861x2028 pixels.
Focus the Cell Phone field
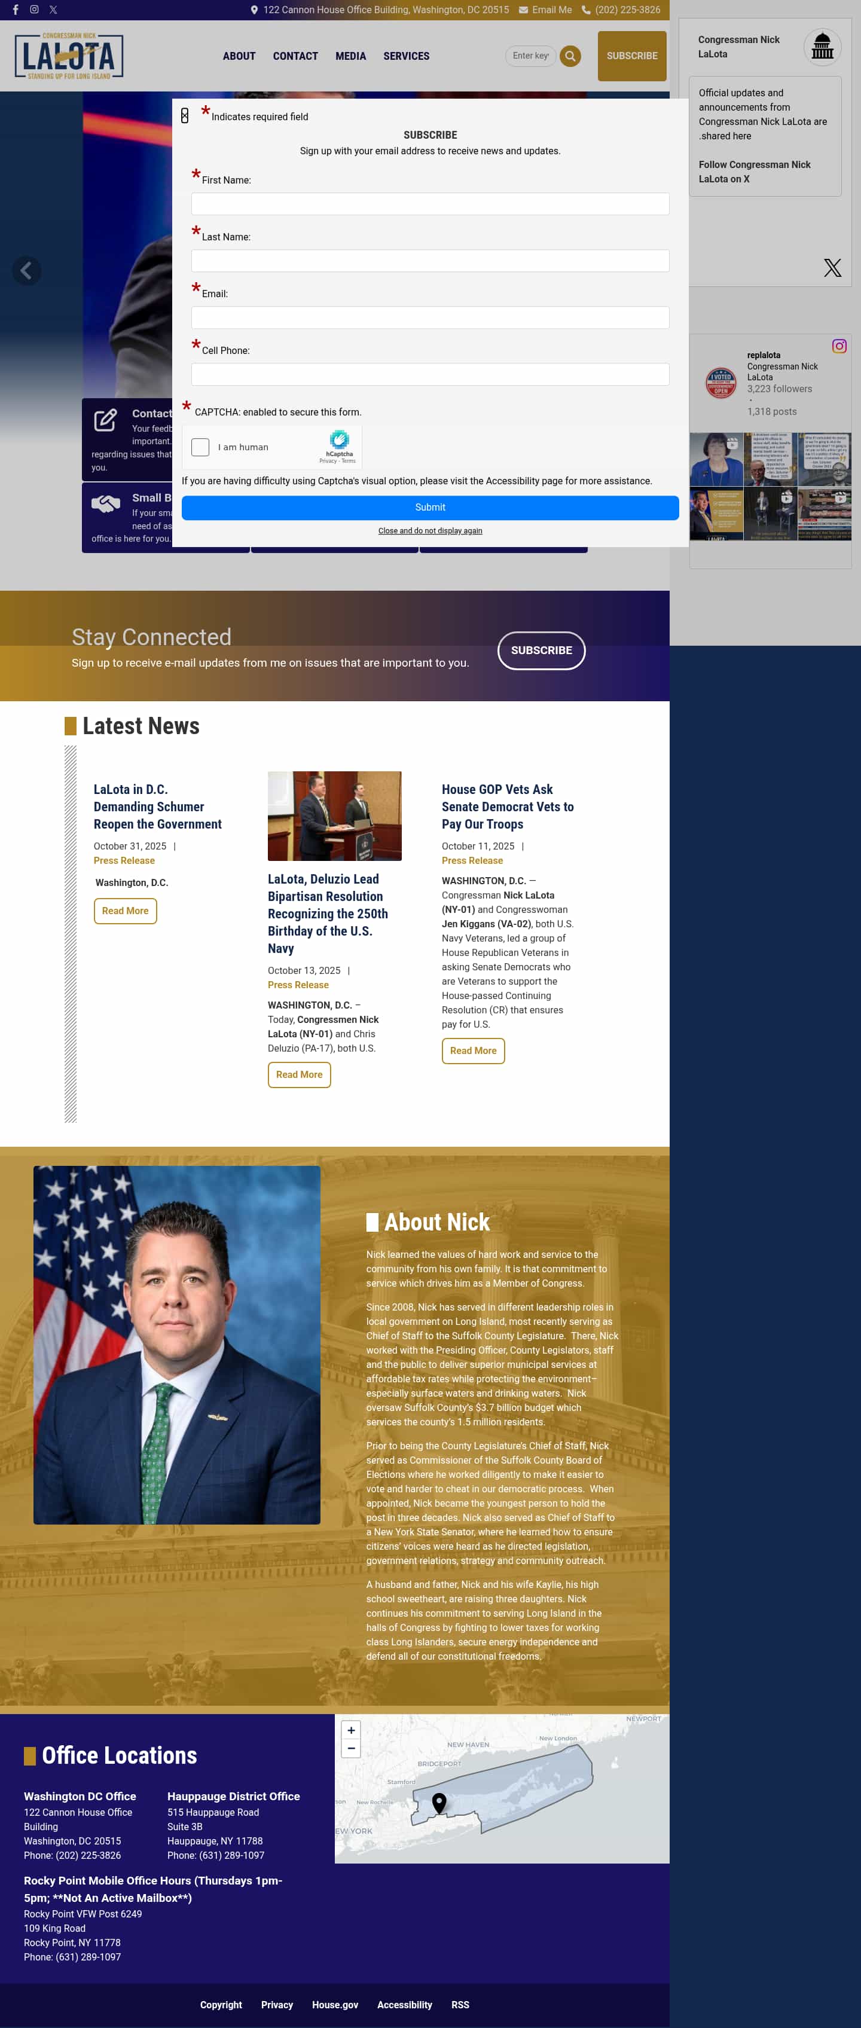pyautogui.click(x=430, y=374)
